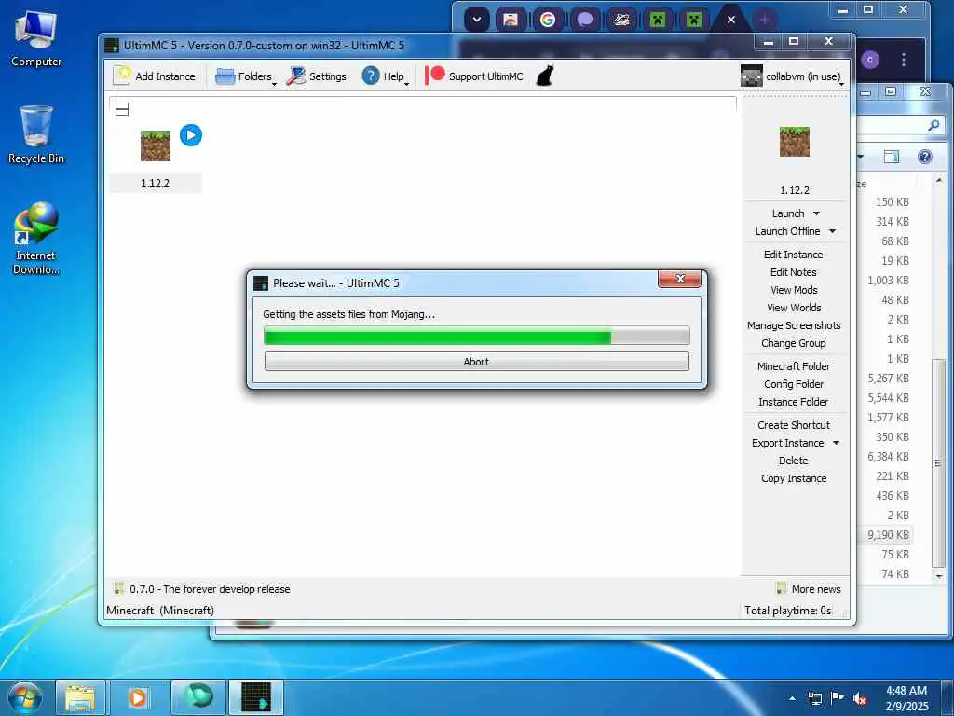
Task: Click the network tray icon
Action: [x=814, y=698]
